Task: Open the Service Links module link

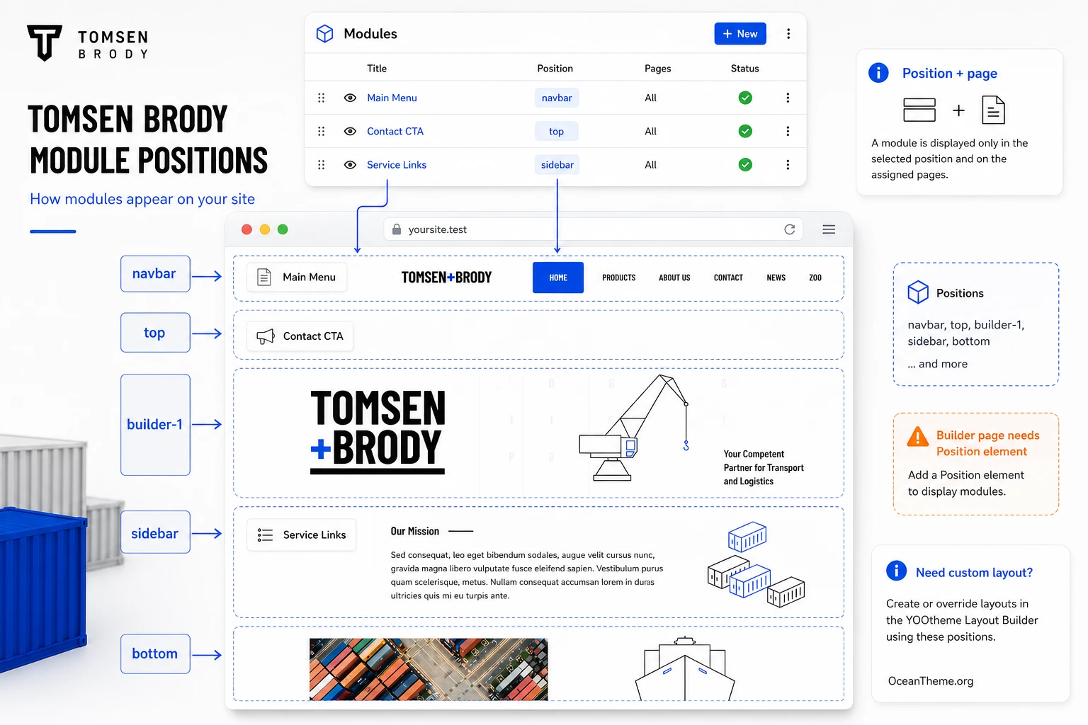Action: click(397, 164)
